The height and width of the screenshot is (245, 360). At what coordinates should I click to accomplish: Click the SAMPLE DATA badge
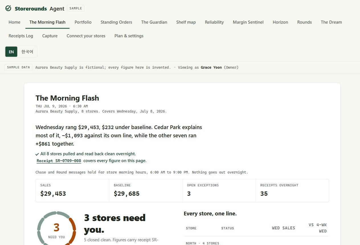click(x=19, y=68)
